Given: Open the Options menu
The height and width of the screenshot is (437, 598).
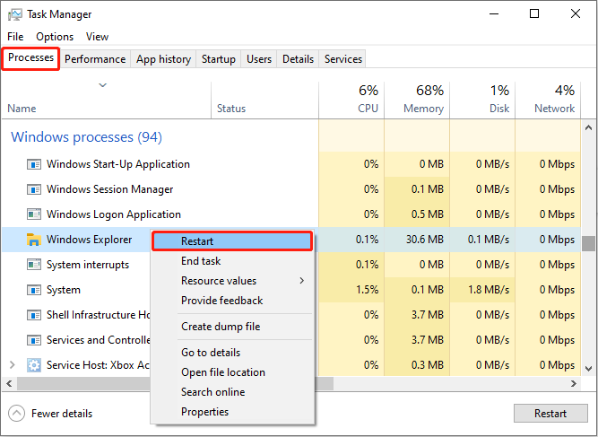Looking at the screenshot, I should coord(55,37).
